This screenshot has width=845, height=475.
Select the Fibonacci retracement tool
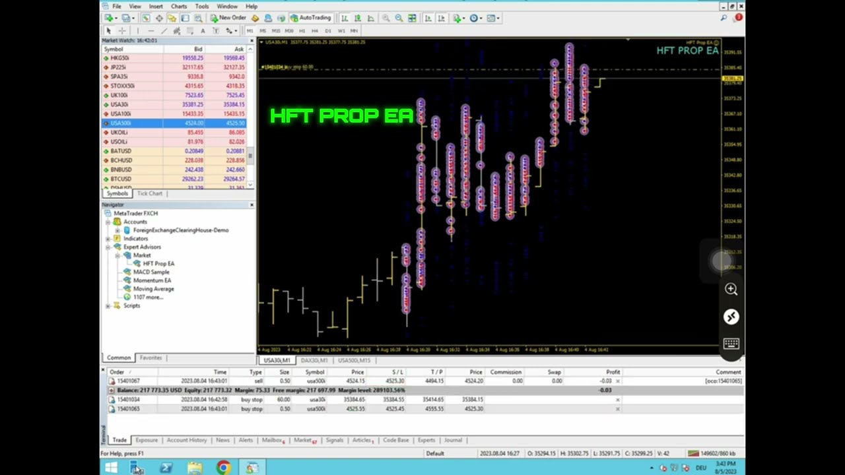click(189, 31)
